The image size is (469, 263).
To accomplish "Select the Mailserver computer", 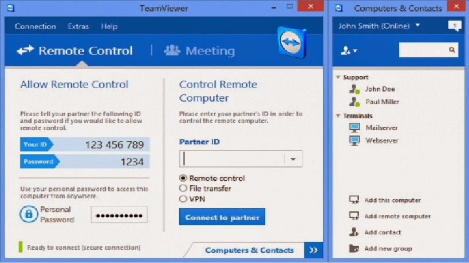I will [381, 127].
